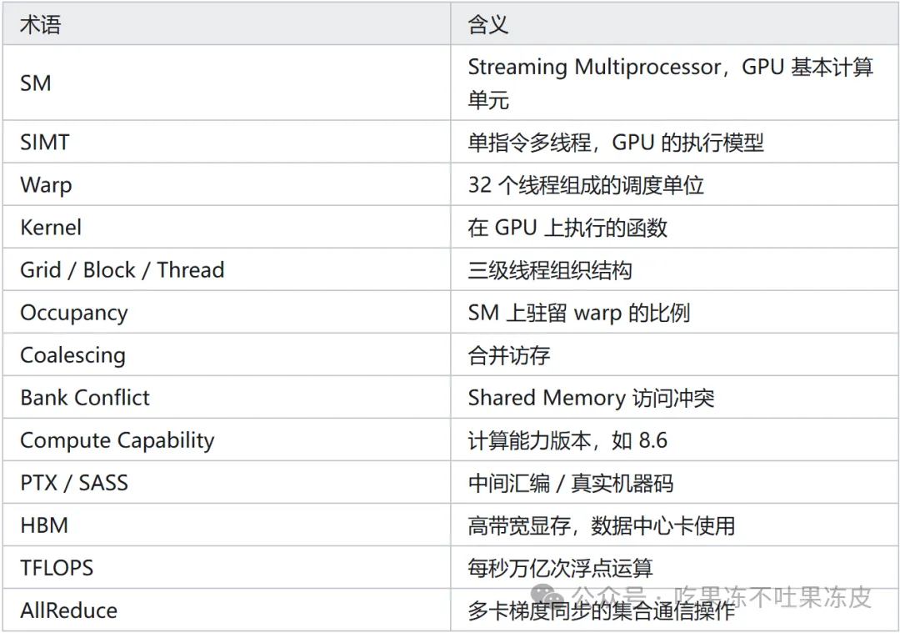Select the Coalescing term cell
The width and height of the screenshot is (900, 633).
point(227,354)
